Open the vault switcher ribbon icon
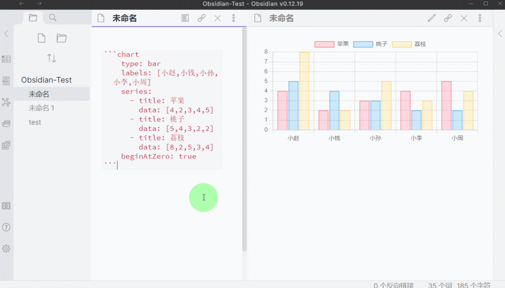Viewport: 505px width, 288px height. click(x=6, y=206)
